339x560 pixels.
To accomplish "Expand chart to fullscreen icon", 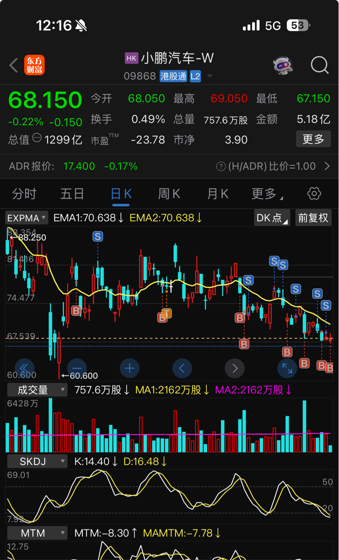I will 287,368.
